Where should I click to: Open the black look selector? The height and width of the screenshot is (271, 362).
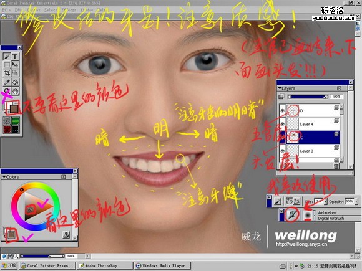(16, 130)
